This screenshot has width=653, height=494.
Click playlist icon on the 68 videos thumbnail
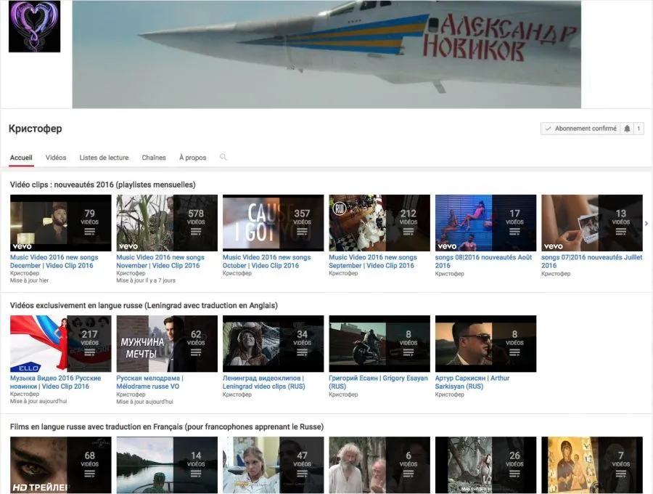tap(90, 474)
